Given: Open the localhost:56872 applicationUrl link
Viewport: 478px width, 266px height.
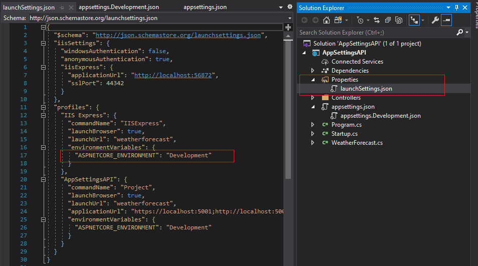Looking at the screenshot, I should pyautogui.click(x=173, y=75).
